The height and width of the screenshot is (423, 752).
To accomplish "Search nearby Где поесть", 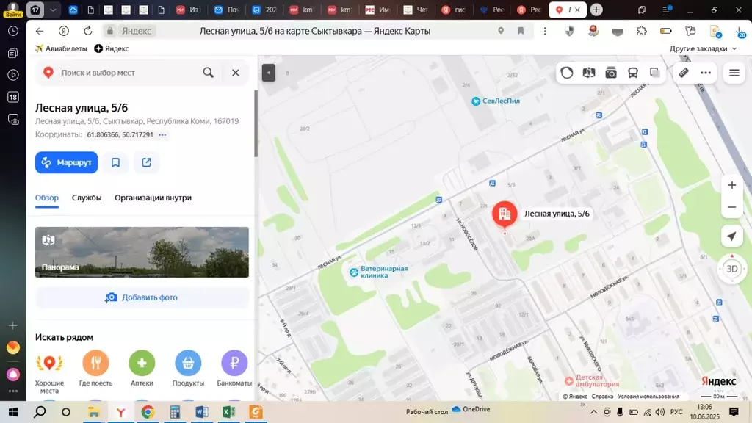I will (96, 369).
